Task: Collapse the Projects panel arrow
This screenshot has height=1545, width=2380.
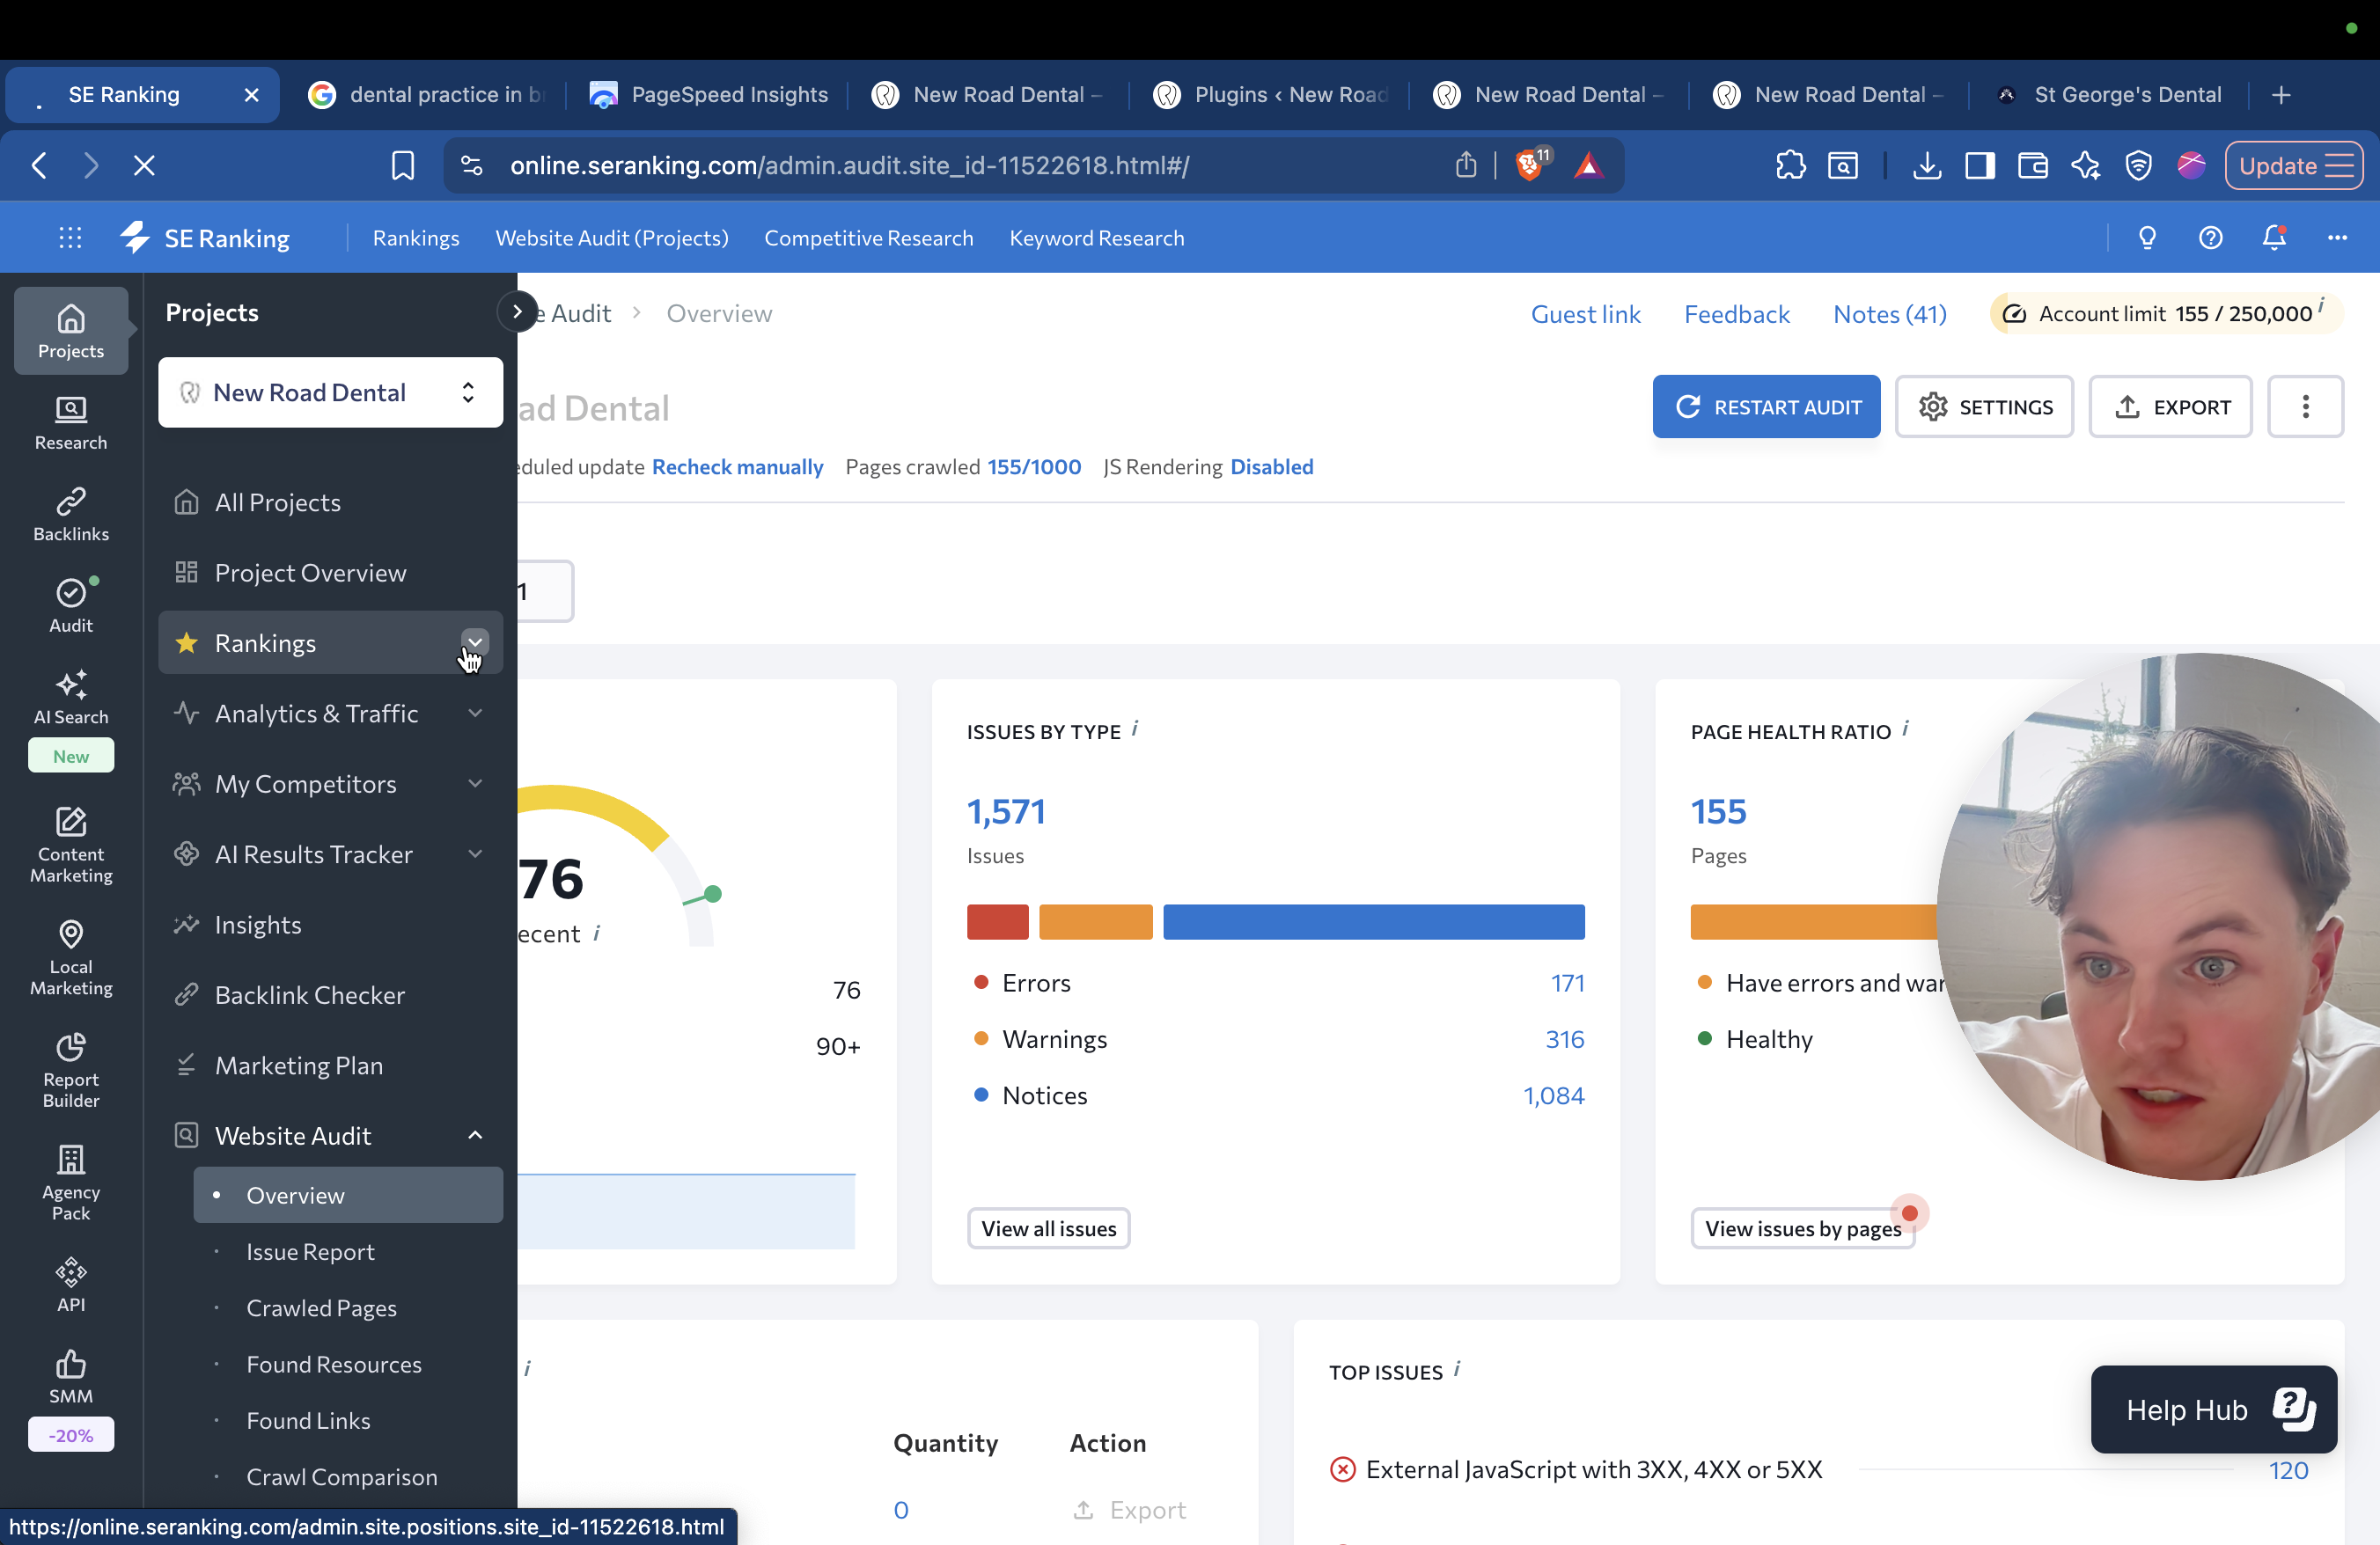Action: [516, 311]
